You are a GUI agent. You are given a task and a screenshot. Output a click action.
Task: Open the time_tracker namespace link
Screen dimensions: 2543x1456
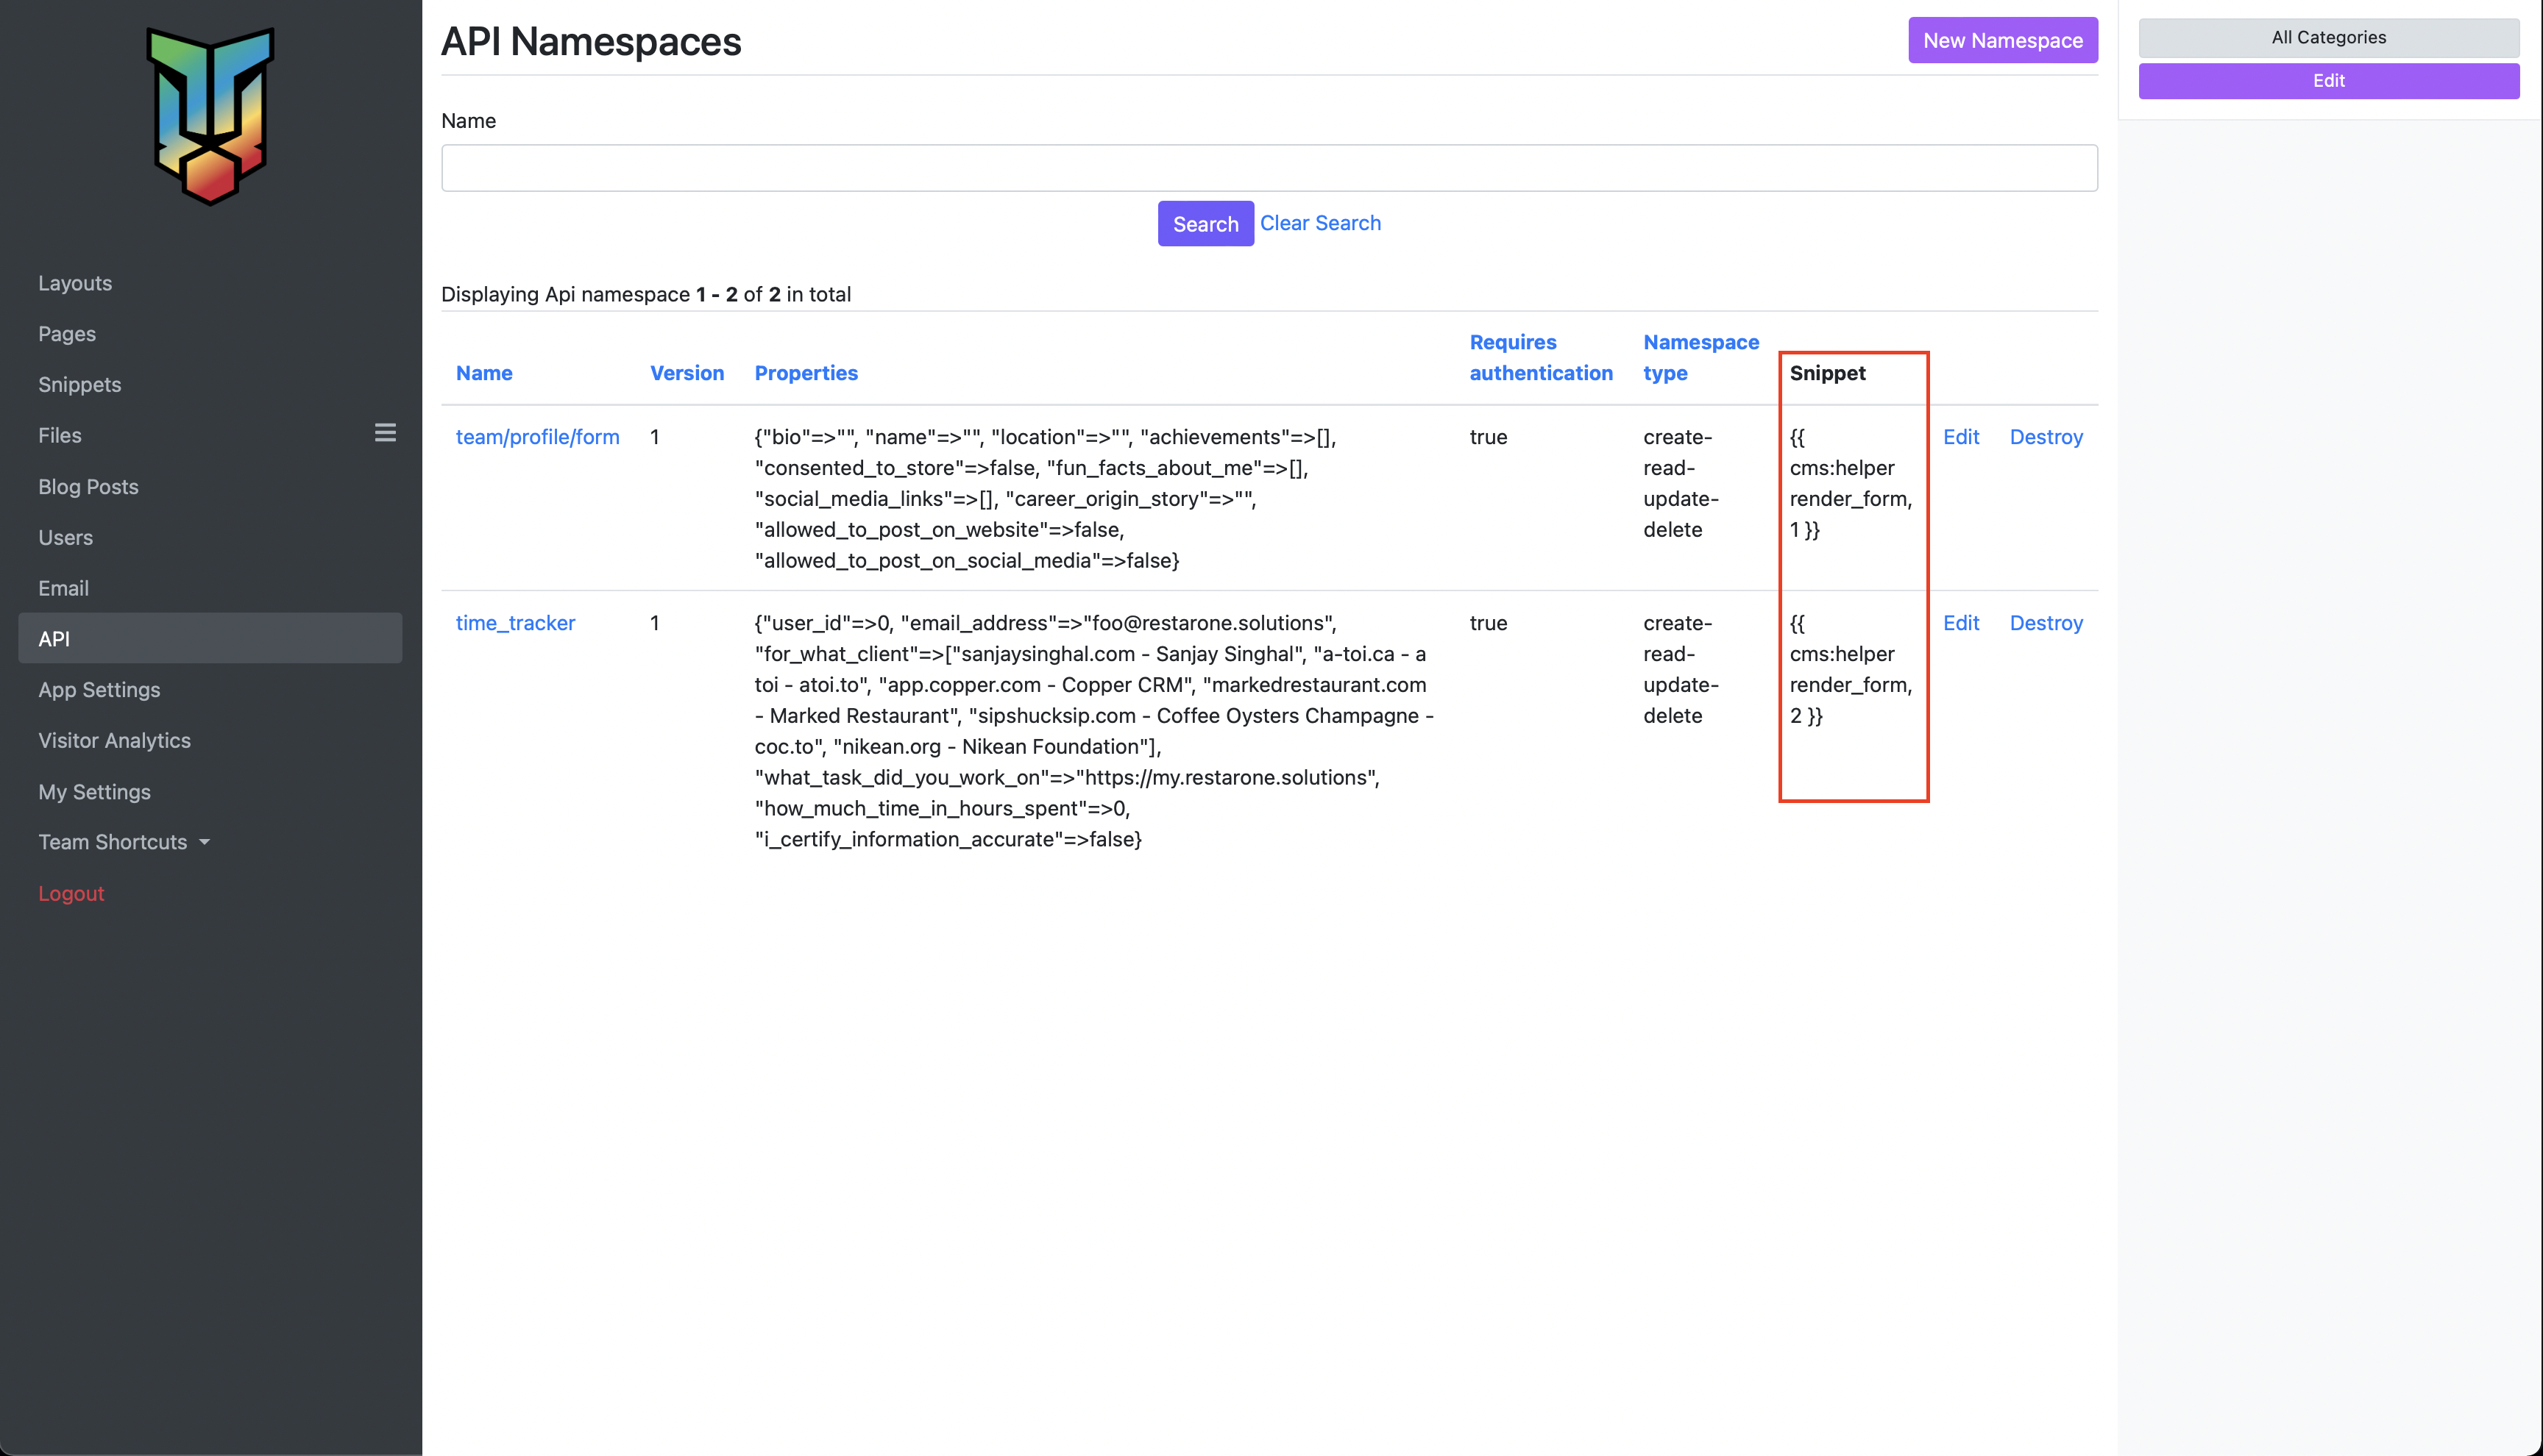[x=515, y=623]
